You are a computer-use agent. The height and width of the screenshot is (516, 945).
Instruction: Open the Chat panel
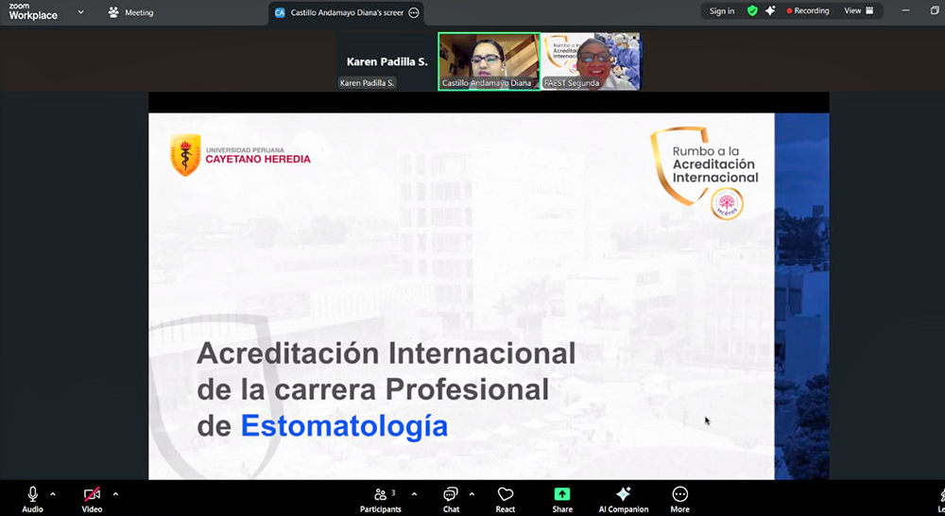[x=451, y=500]
